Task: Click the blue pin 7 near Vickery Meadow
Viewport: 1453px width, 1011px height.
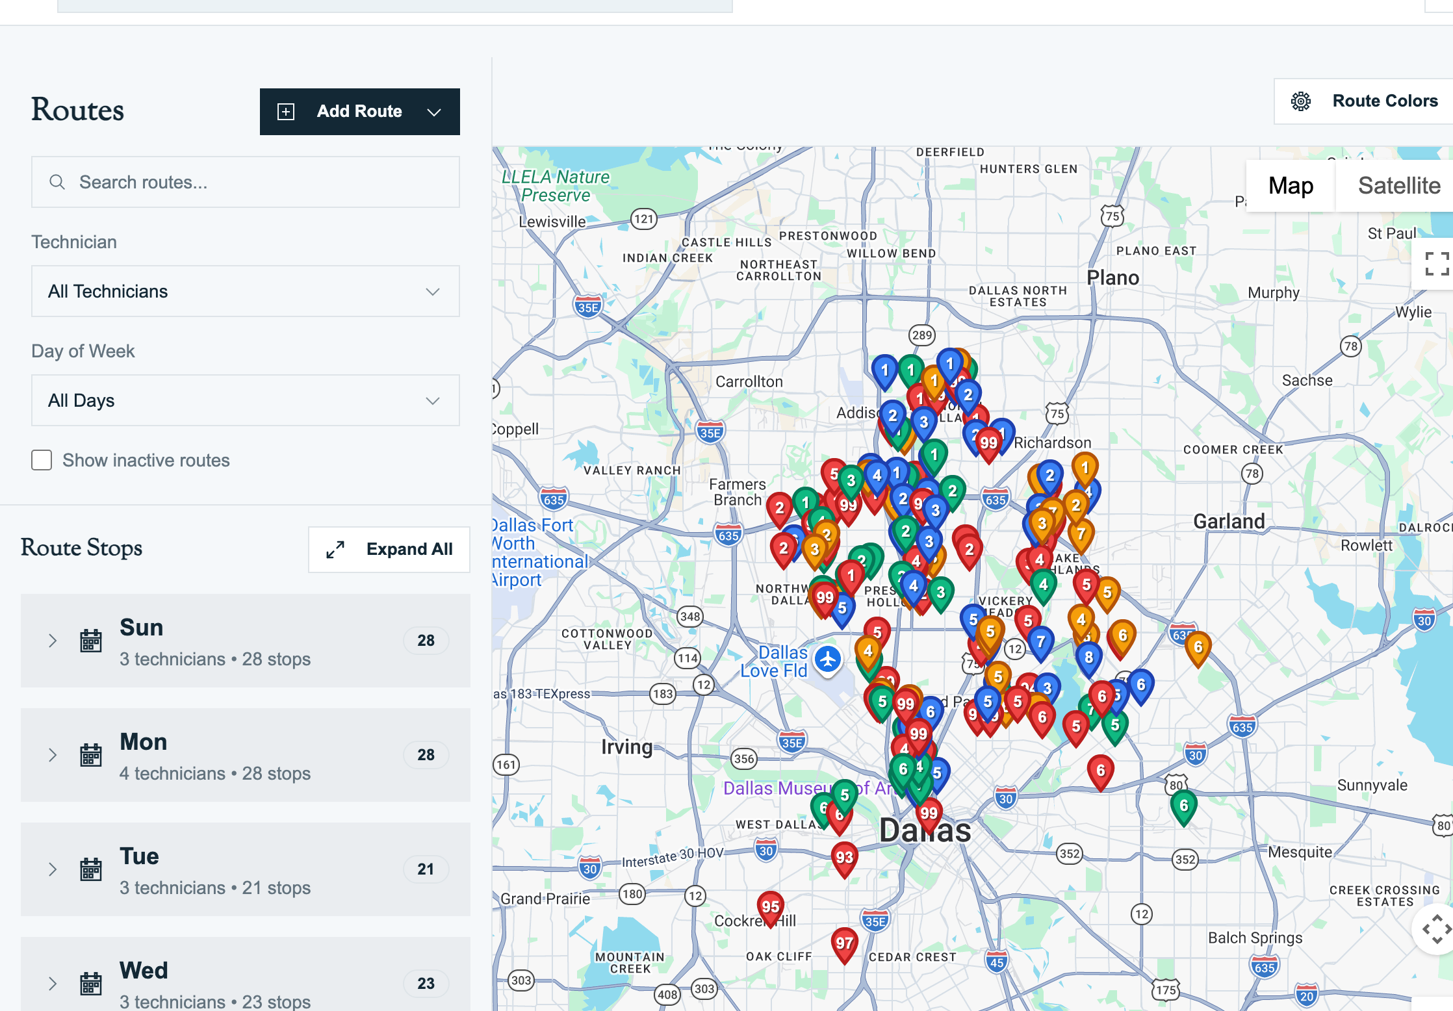Action: click(x=1040, y=645)
